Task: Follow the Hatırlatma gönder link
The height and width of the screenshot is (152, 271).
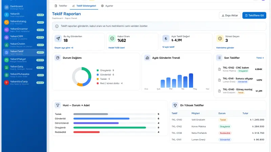Action: [225, 48]
